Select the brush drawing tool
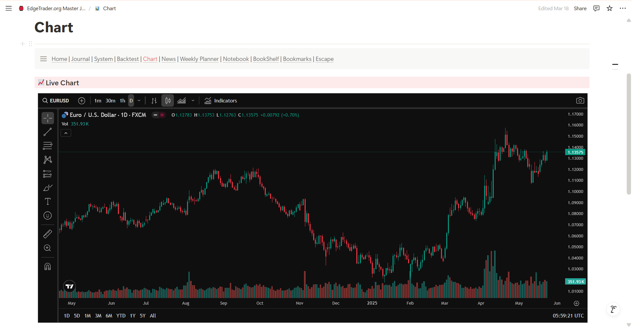The height and width of the screenshot is (327, 632). tap(47, 188)
